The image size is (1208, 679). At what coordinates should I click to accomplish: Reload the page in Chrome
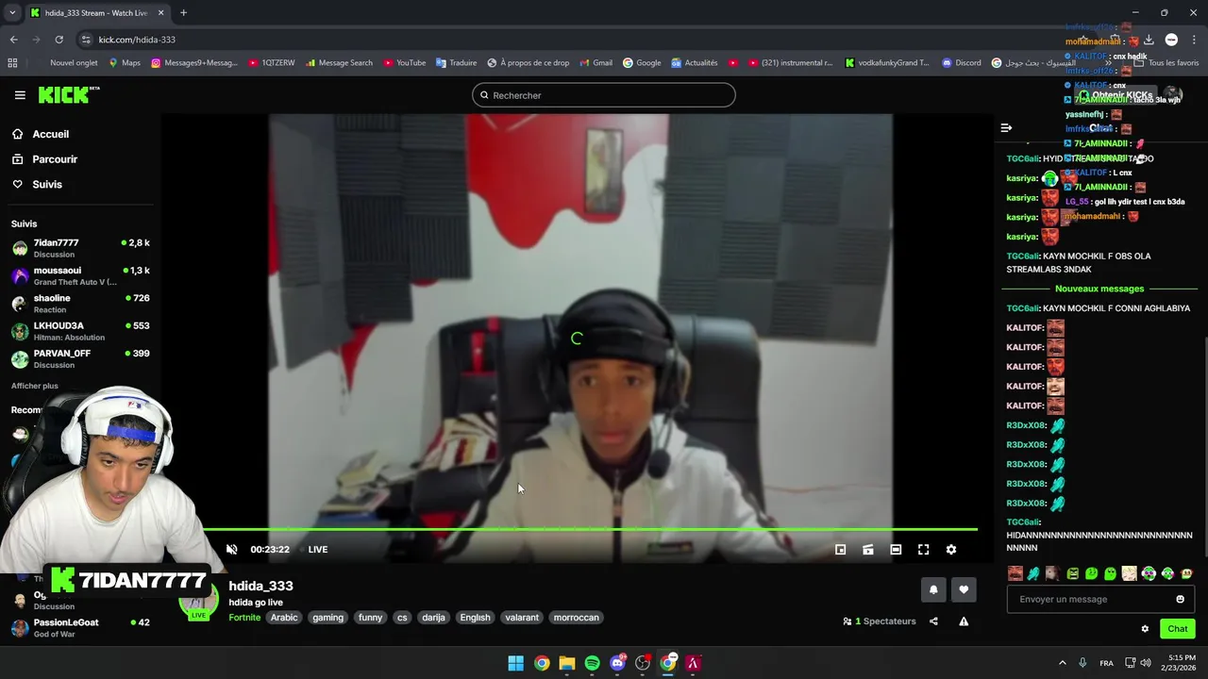coord(59,40)
